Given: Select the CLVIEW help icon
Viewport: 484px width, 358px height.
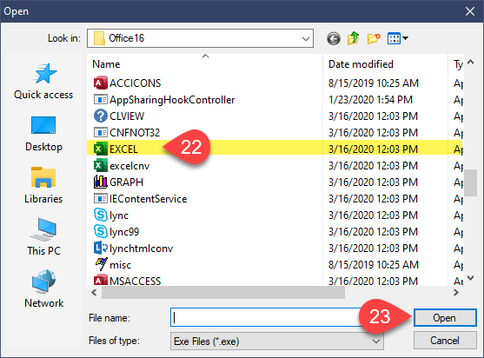Looking at the screenshot, I should [101, 116].
